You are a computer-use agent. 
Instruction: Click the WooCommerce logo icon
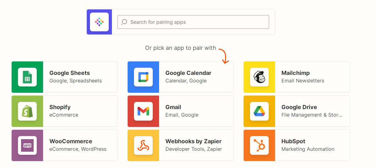27,145
